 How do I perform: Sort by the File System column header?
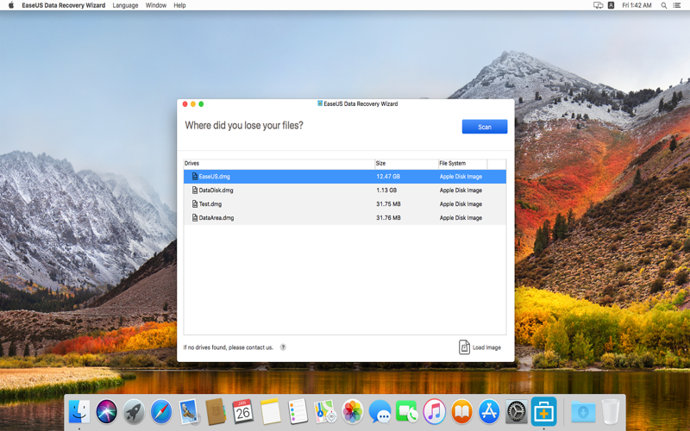click(x=462, y=163)
